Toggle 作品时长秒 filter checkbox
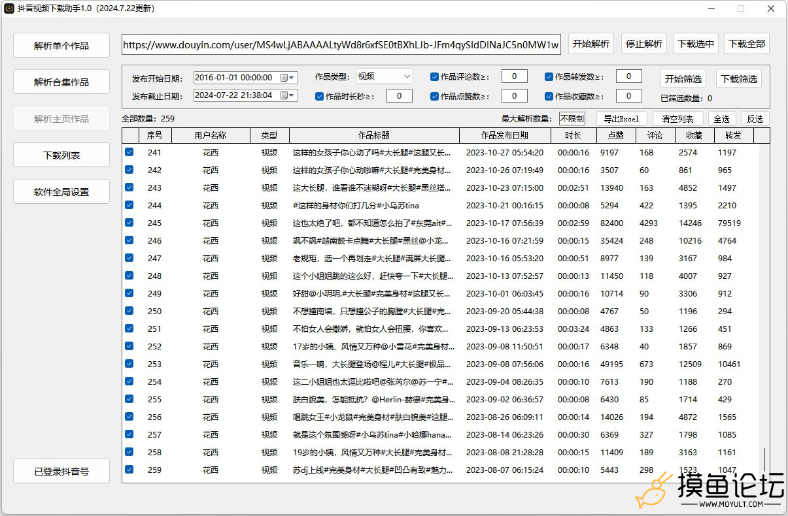Screen dimensions: 788x516 click(x=319, y=96)
